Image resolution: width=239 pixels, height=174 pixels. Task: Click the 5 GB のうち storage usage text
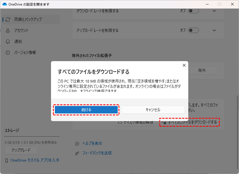(x=31, y=143)
